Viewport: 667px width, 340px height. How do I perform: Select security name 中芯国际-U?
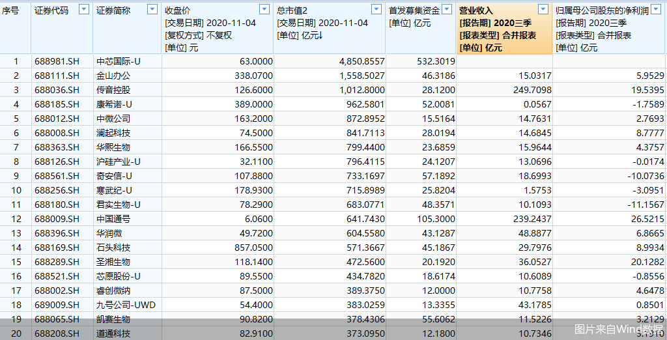[119, 61]
